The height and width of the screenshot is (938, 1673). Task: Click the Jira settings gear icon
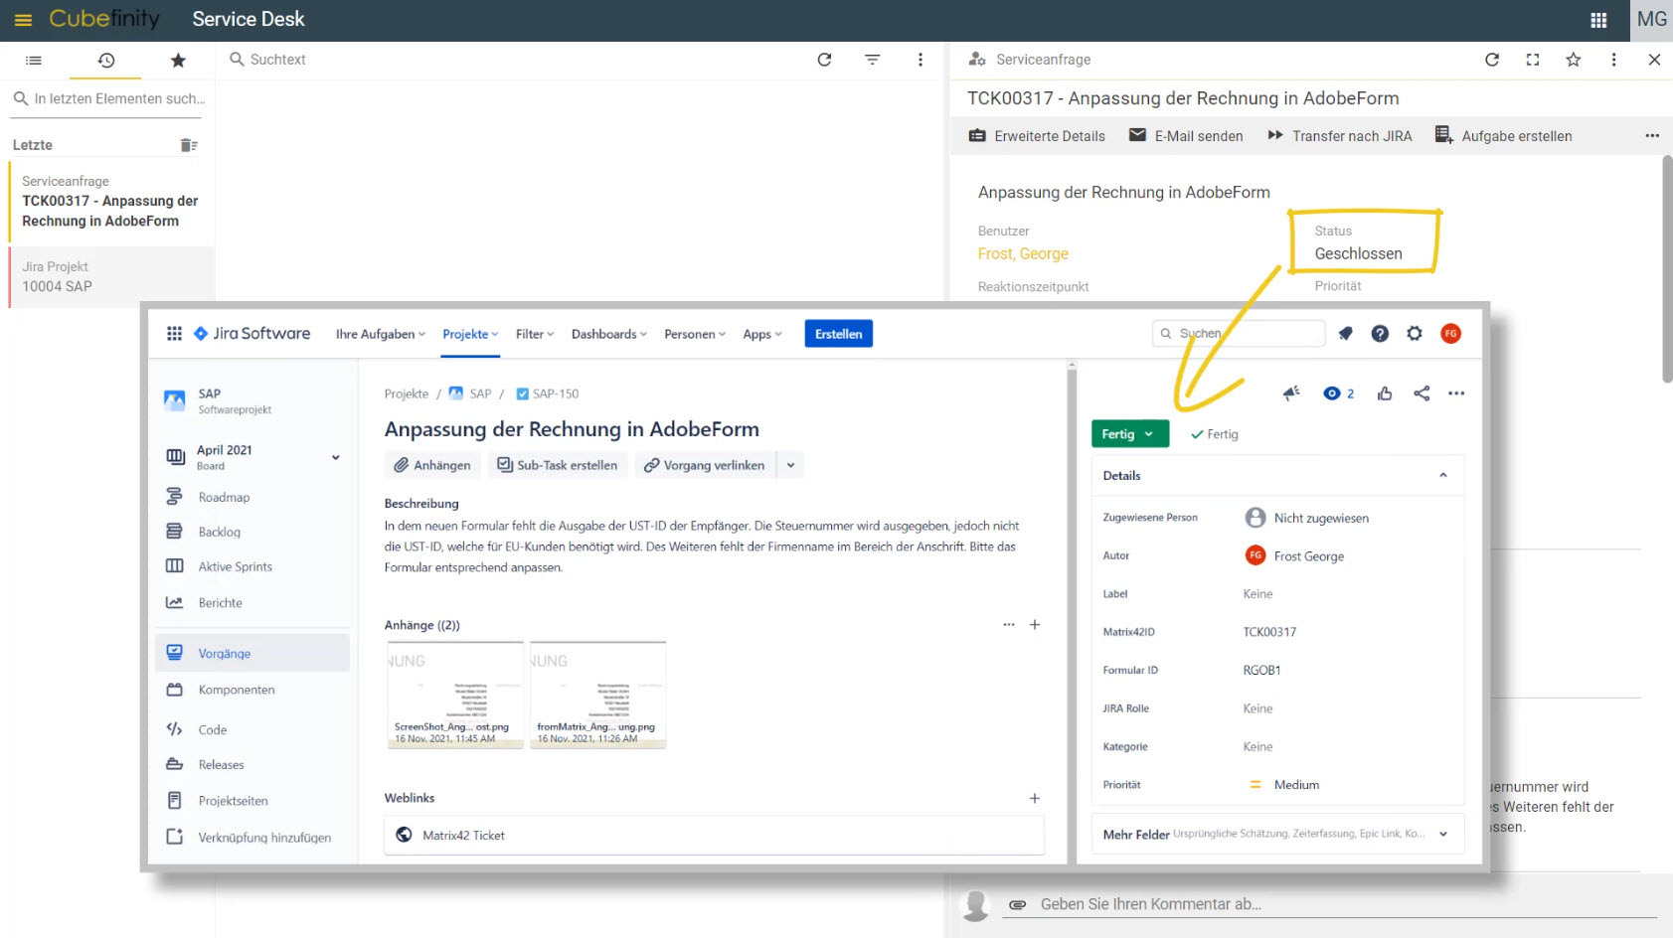1415,334
